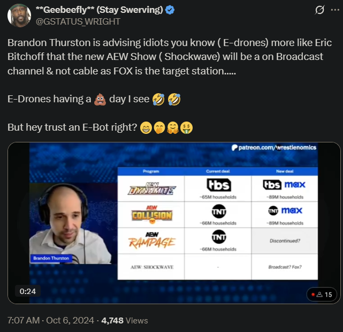
Task: Open the three-dot more options menu
Action: (335, 10)
